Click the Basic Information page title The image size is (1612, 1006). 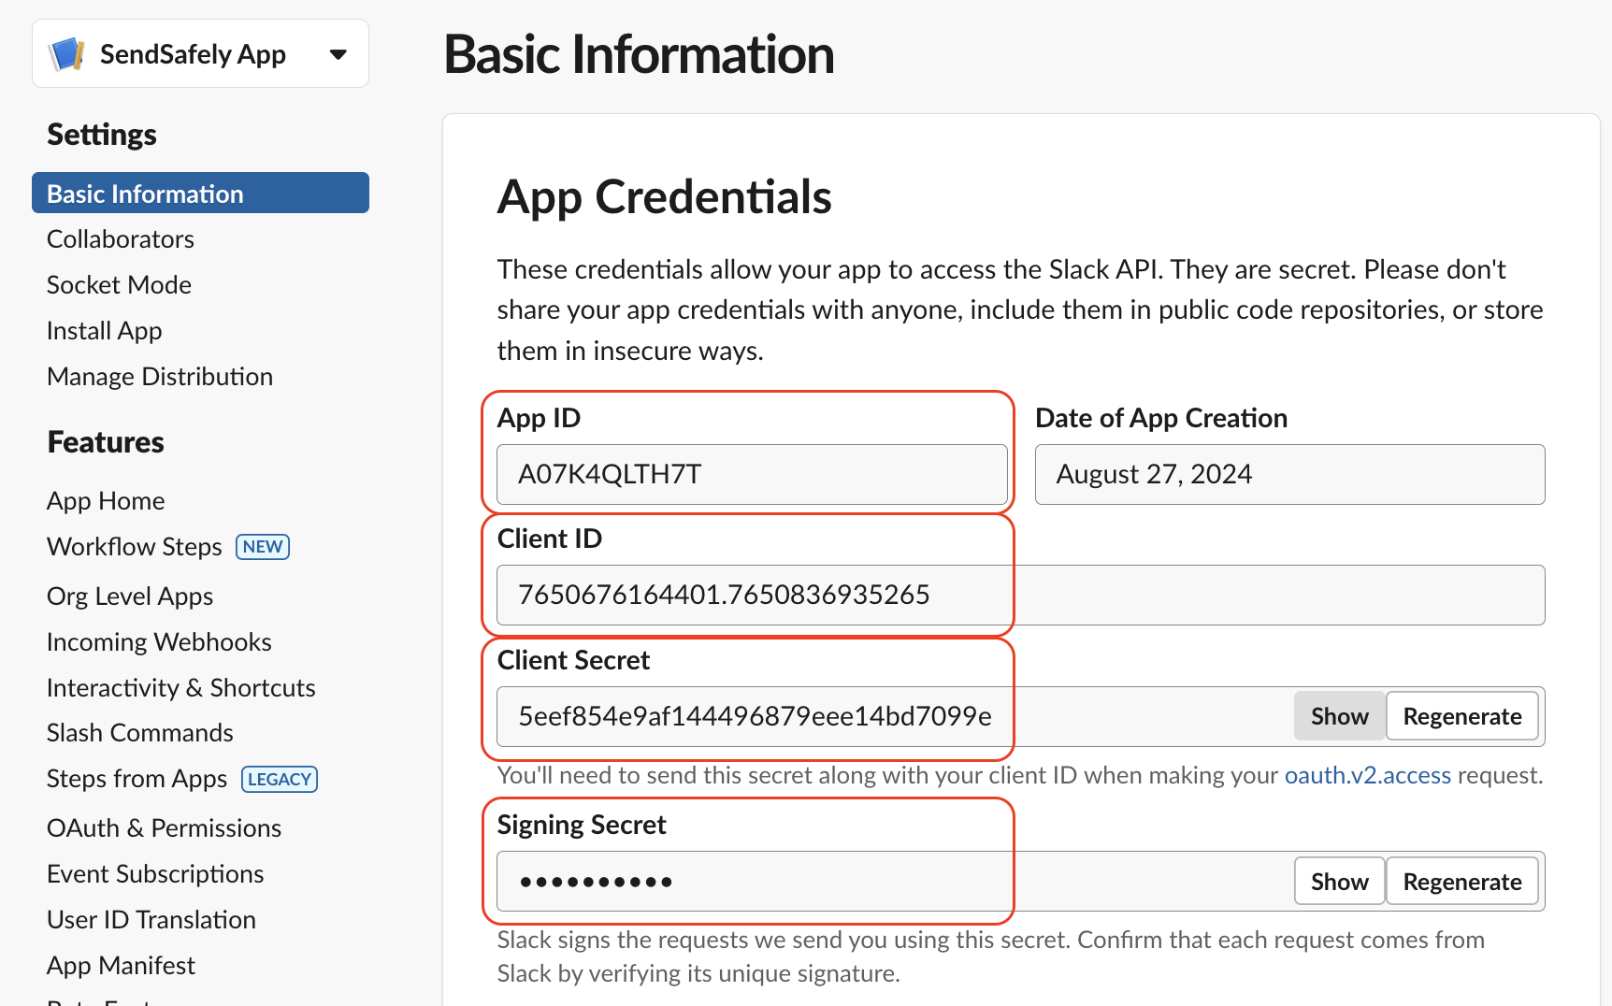tap(639, 54)
